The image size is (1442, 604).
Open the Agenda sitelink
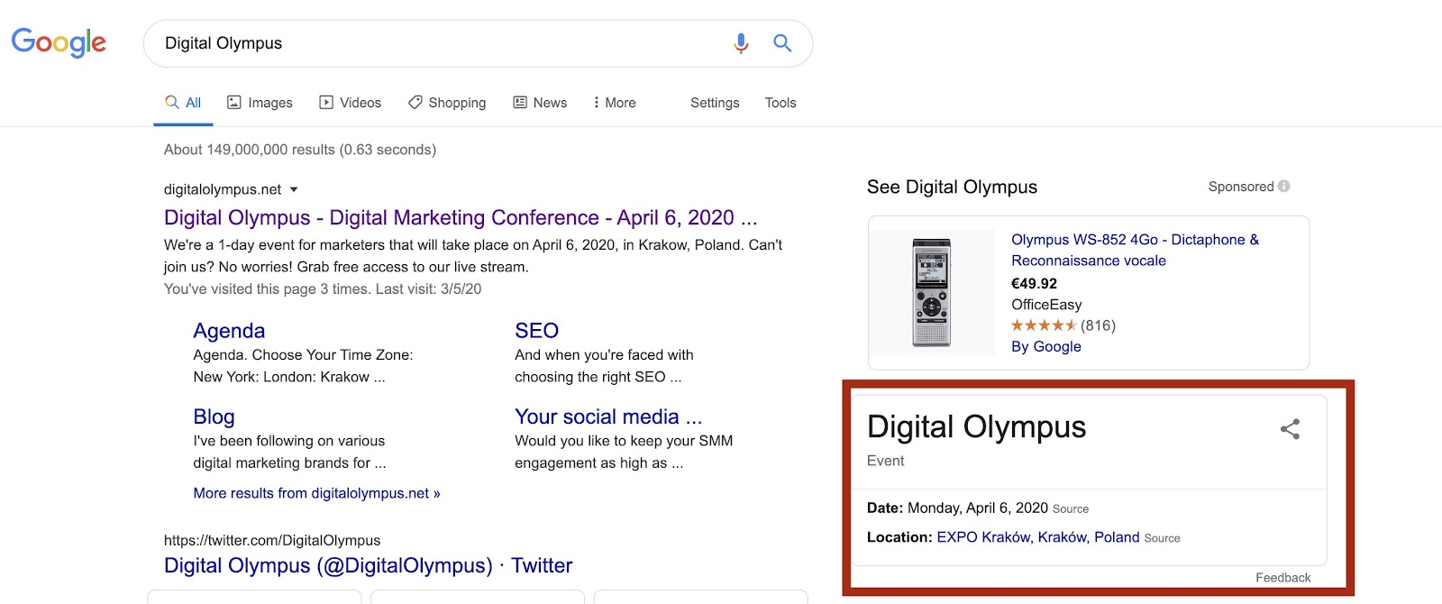(229, 331)
